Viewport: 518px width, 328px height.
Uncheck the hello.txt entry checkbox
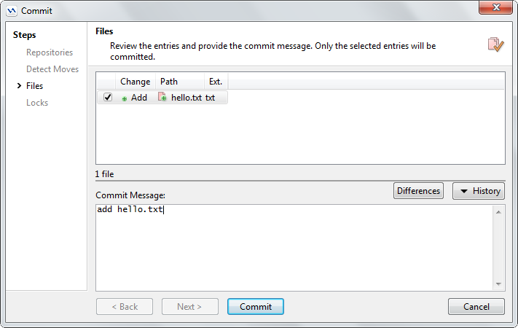(x=108, y=97)
